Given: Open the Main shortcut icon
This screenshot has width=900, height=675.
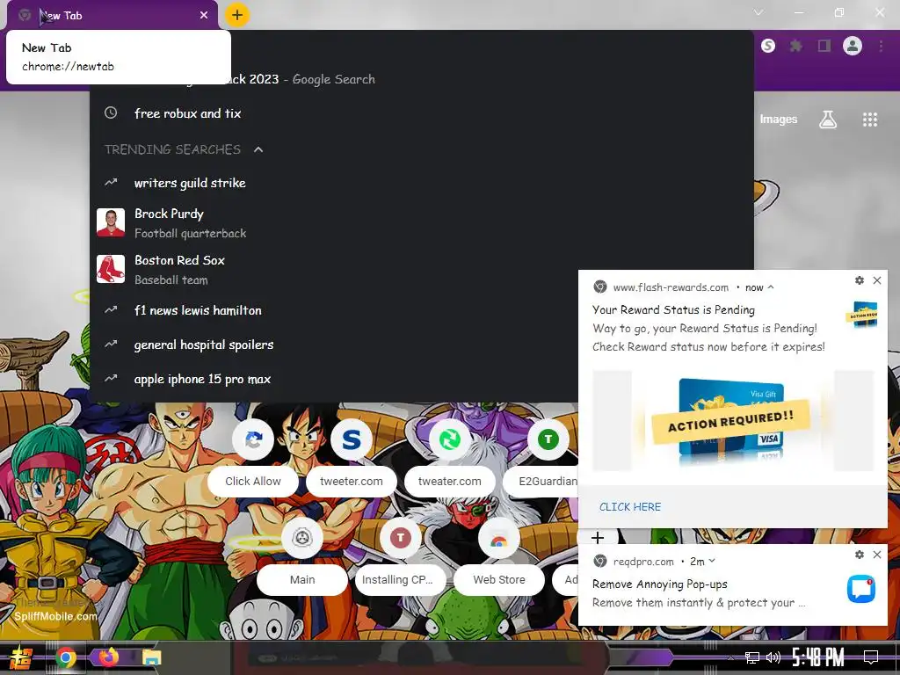Looking at the screenshot, I should (302, 538).
